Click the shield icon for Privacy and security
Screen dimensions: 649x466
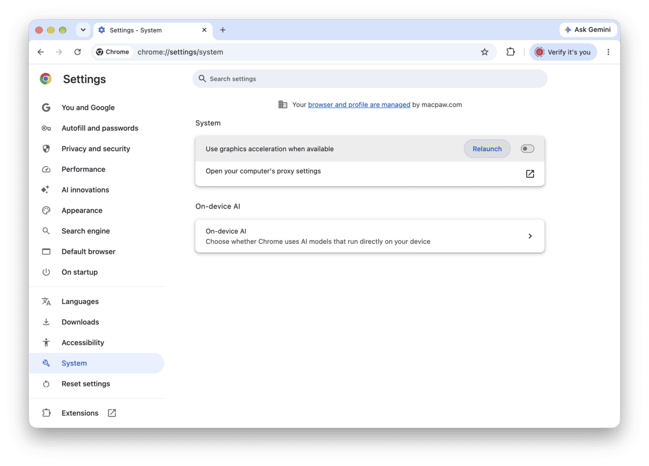click(46, 149)
